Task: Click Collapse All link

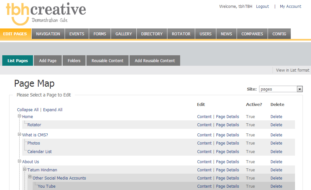Action: (28, 110)
